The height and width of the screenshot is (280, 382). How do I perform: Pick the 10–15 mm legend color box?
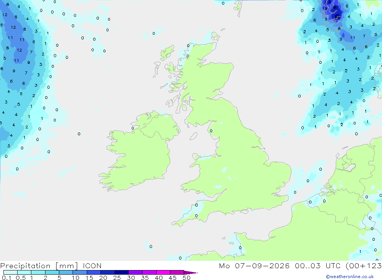coord(80,272)
